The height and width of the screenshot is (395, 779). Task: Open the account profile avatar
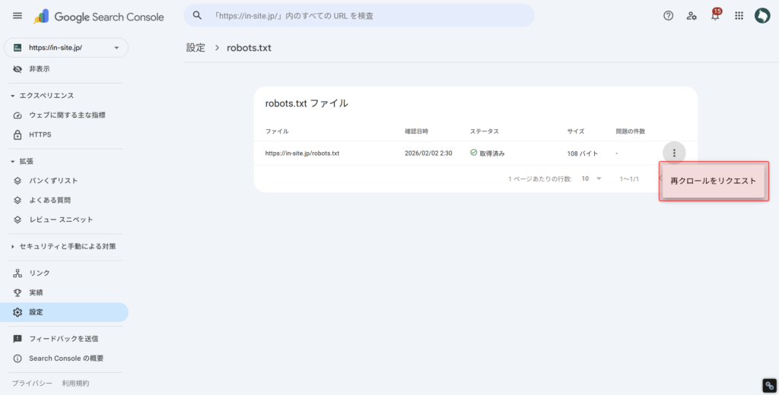point(762,16)
